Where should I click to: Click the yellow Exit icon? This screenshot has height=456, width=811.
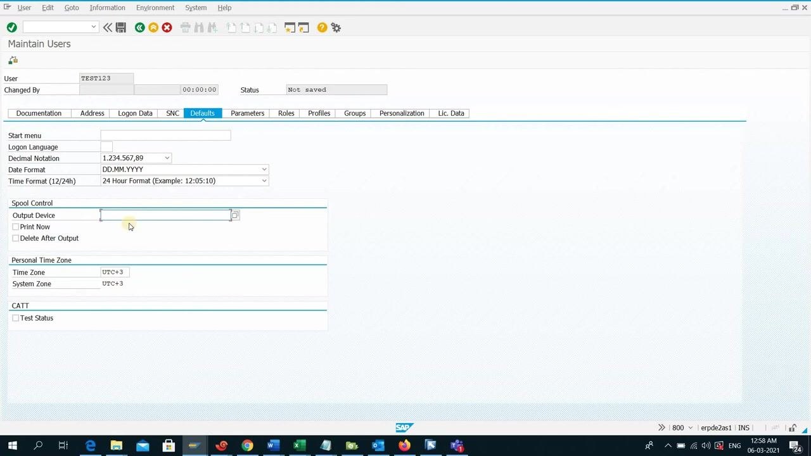[x=153, y=27]
